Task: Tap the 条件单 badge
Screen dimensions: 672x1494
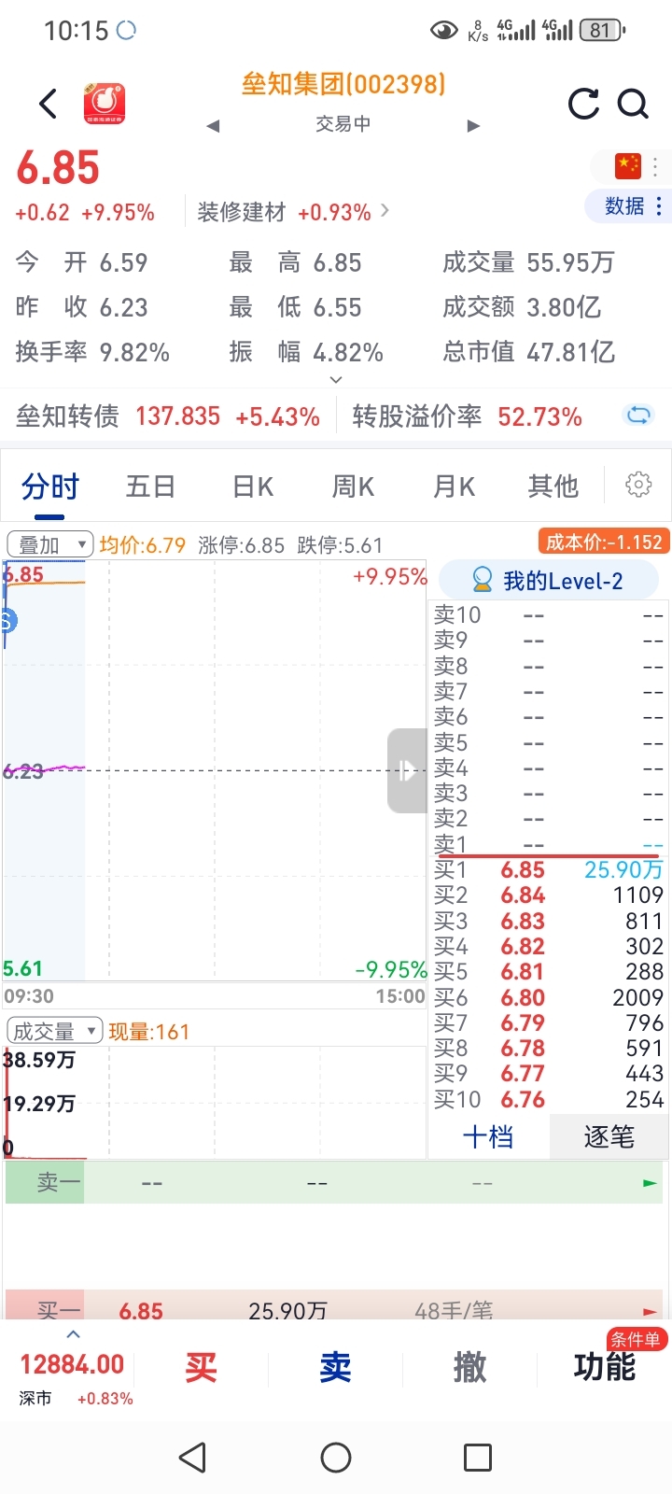Action: [635, 1339]
